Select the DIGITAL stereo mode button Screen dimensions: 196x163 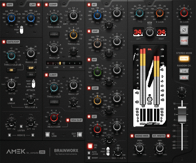(x=184, y=59)
